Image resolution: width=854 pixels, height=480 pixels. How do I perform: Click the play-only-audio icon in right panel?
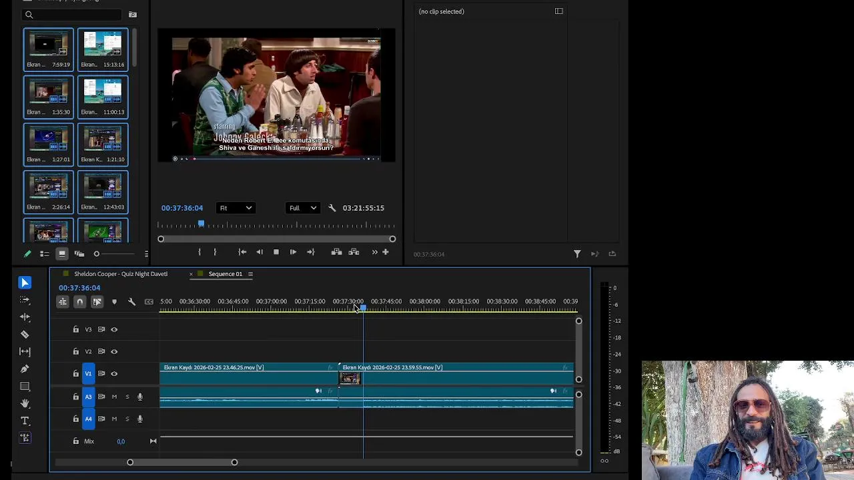(594, 253)
